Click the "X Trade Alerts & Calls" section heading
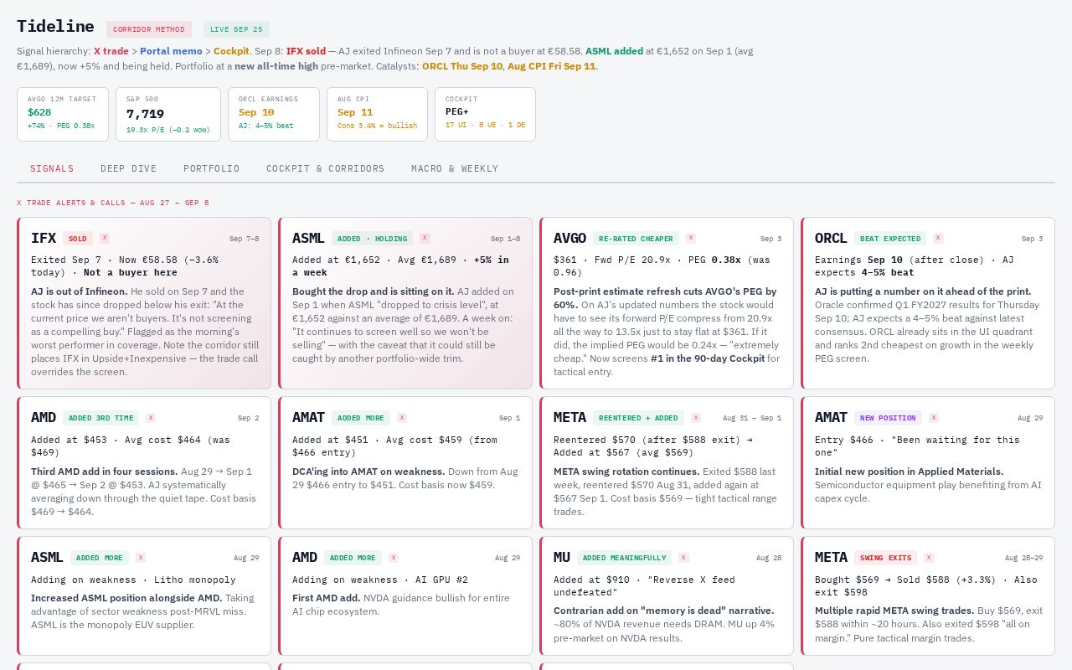 point(113,203)
